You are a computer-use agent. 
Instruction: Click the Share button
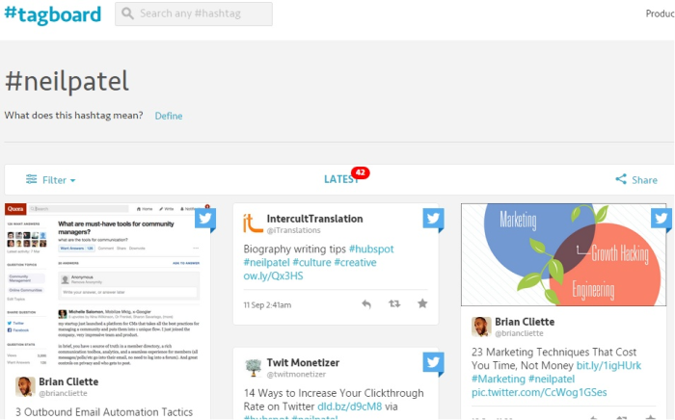(x=636, y=180)
